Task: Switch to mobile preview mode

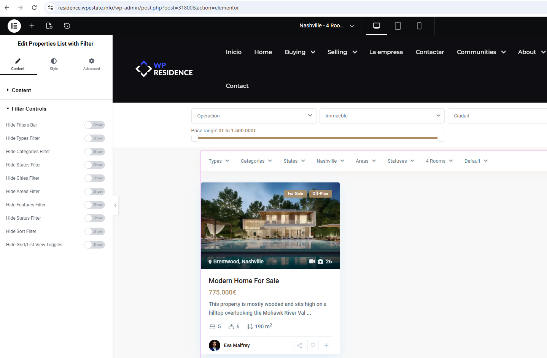Action: point(419,26)
